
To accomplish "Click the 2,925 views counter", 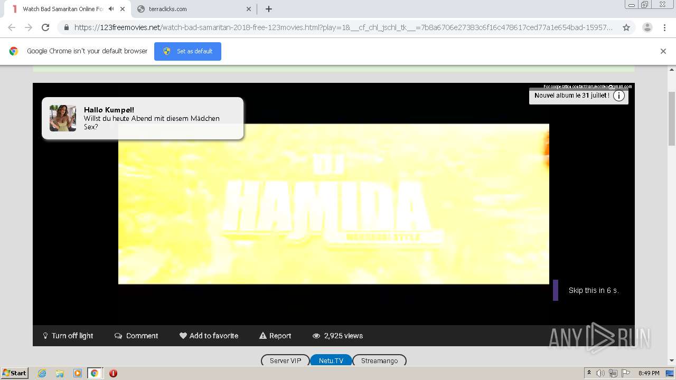I will 337,336.
